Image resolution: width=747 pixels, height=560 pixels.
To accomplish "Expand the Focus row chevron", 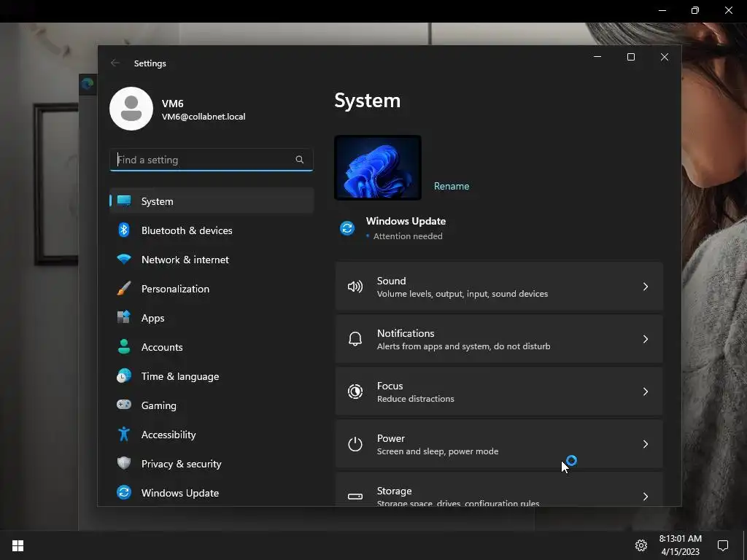I will point(646,392).
